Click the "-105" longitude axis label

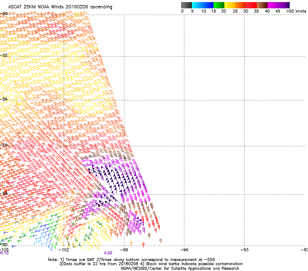coord(4,250)
